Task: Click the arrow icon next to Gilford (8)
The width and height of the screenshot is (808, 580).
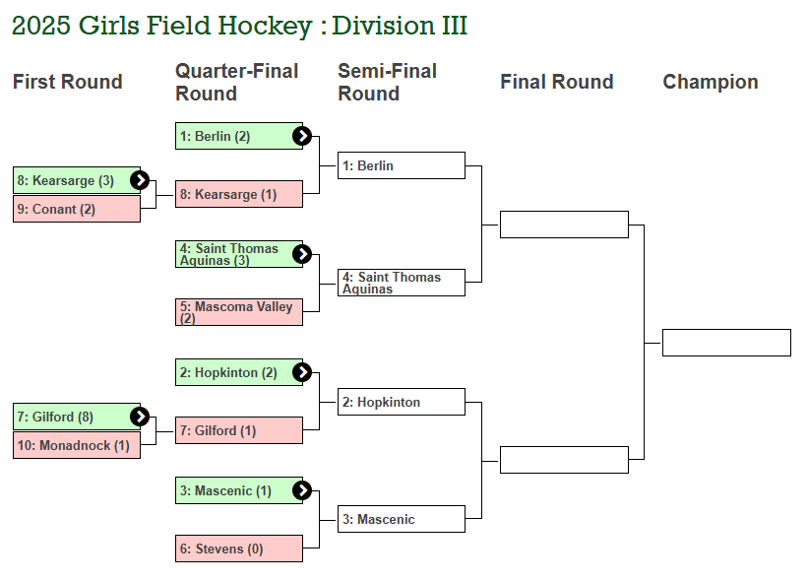Action: (x=140, y=417)
